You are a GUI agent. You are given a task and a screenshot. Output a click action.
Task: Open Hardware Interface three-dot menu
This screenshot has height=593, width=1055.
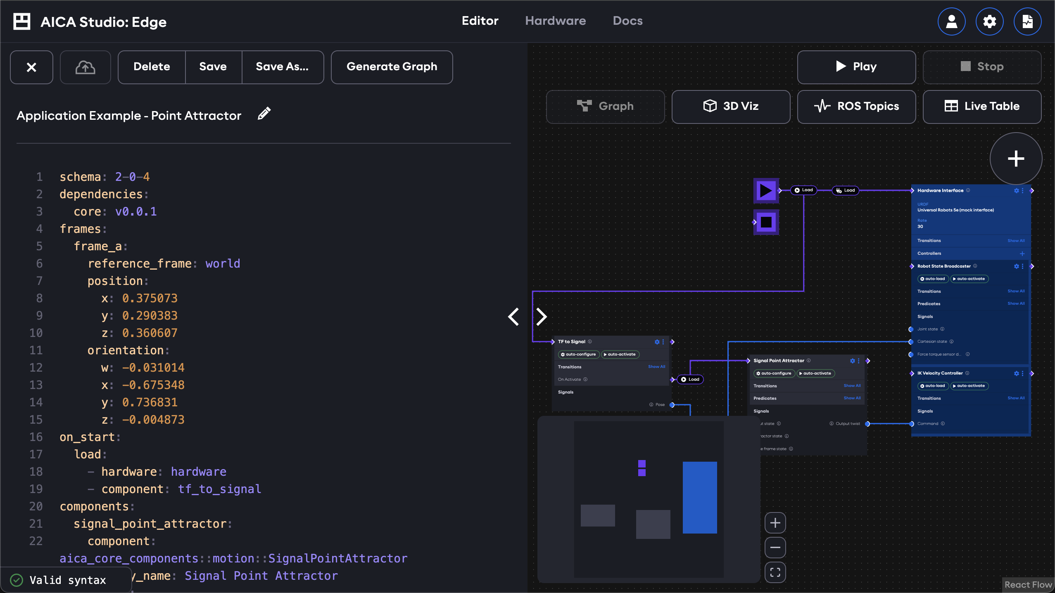point(1022,190)
